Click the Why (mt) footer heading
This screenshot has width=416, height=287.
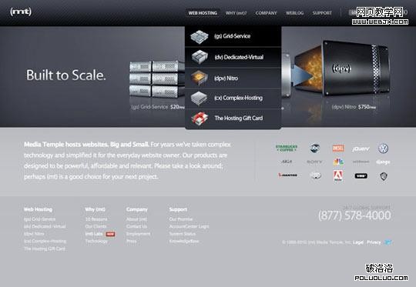pos(95,209)
